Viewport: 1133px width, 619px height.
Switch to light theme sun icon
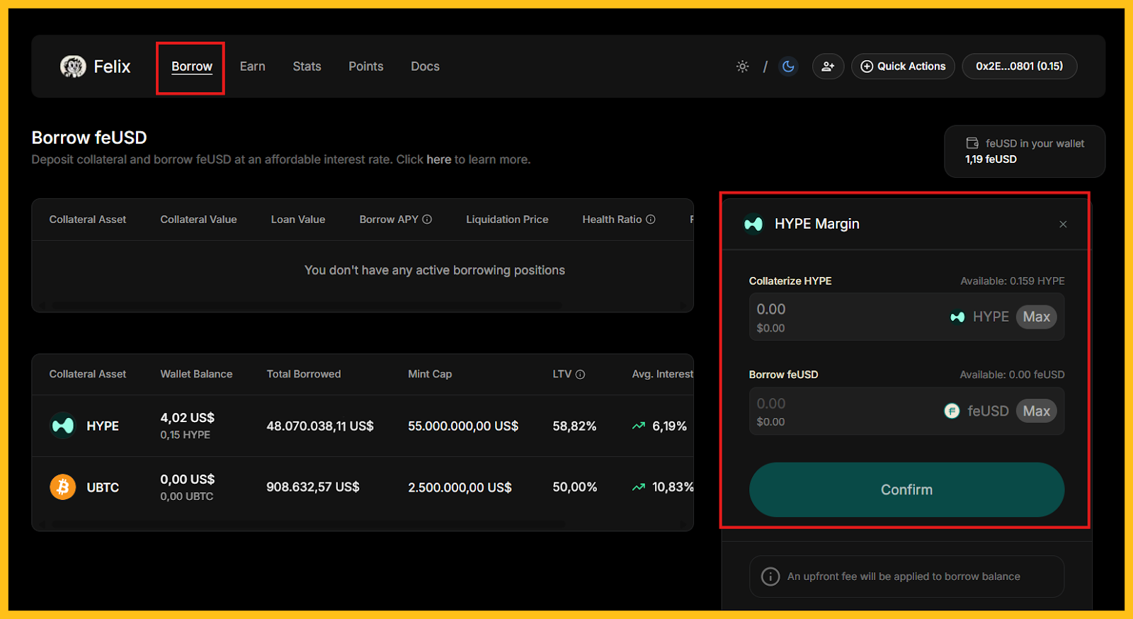(742, 67)
